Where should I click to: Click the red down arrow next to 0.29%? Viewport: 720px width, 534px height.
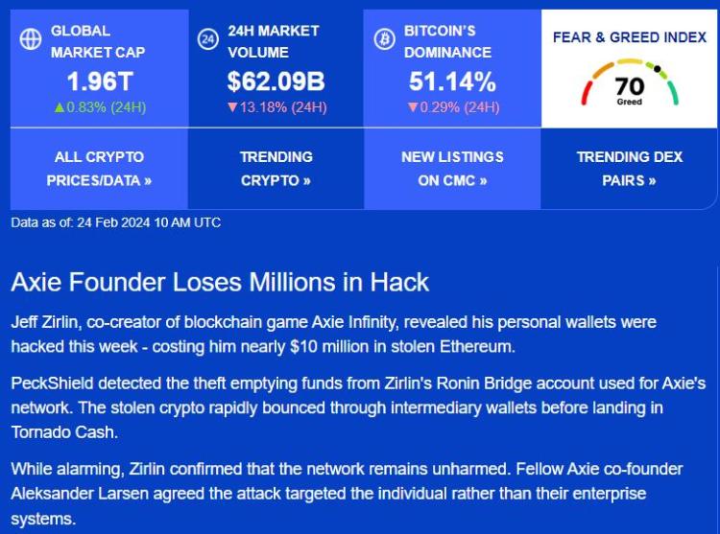413,107
